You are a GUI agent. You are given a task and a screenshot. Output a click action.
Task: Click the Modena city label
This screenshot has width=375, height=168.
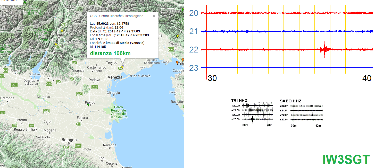click(x=50, y=130)
